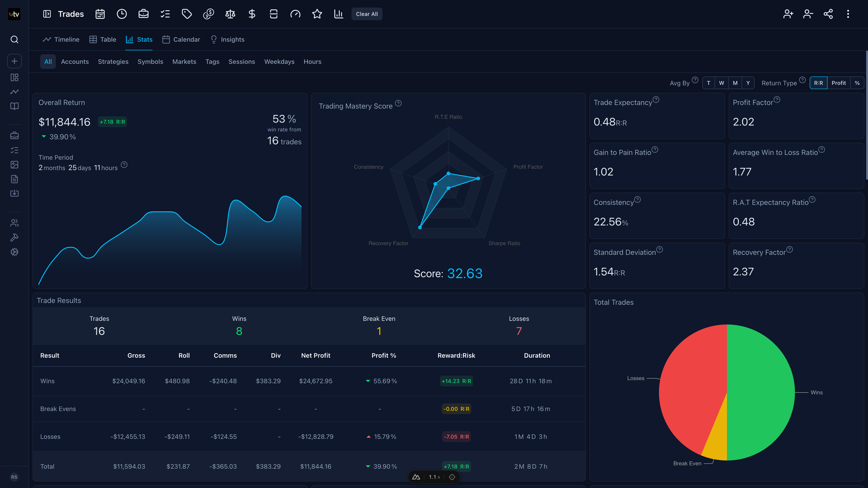Open the star favorites filter icon

pyautogui.click(x=317, y=14)
